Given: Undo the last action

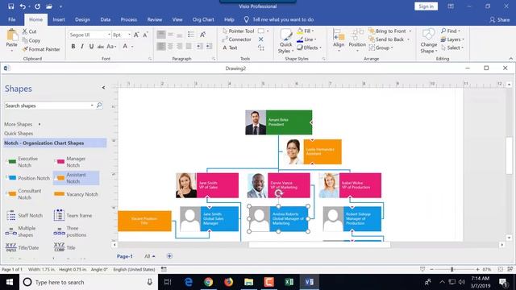Looking at the screenshot, I should click(x=23, y=6).
